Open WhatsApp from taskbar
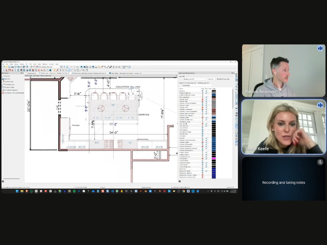The width and height of the screenshot is (327, 245). point(31,191)
